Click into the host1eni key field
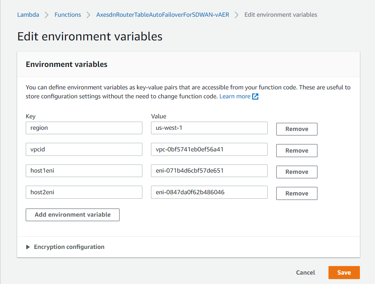 [84, 171]
